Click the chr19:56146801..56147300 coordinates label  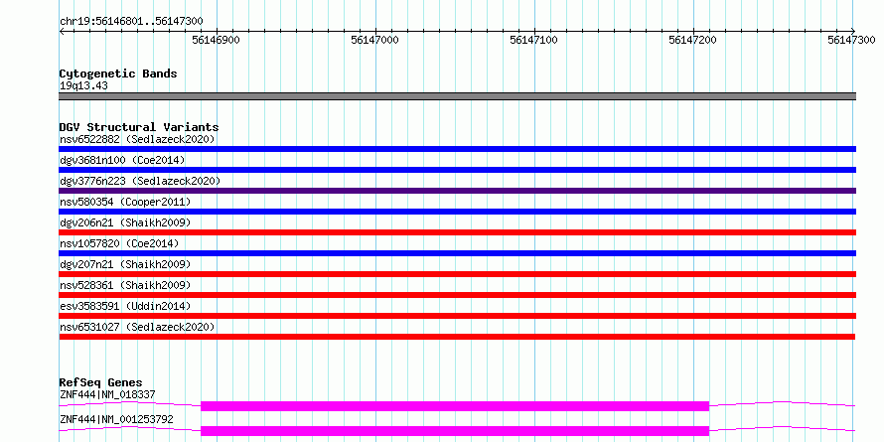[131, 22]
